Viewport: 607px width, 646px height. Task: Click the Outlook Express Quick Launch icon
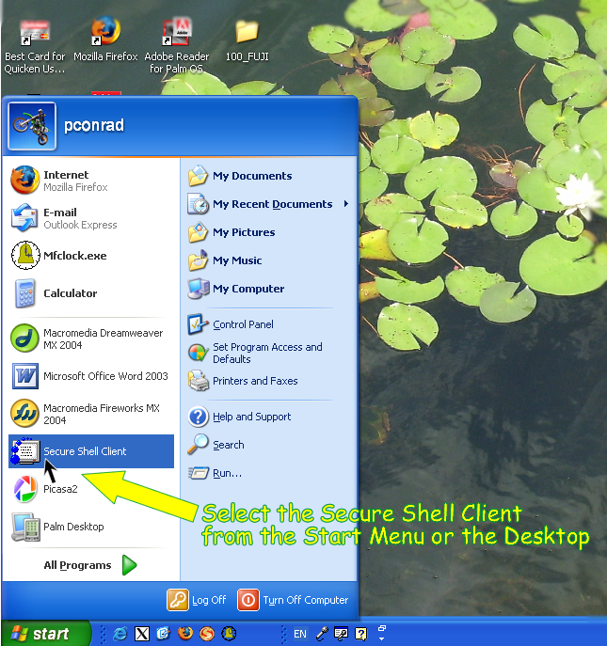[164, 633]
